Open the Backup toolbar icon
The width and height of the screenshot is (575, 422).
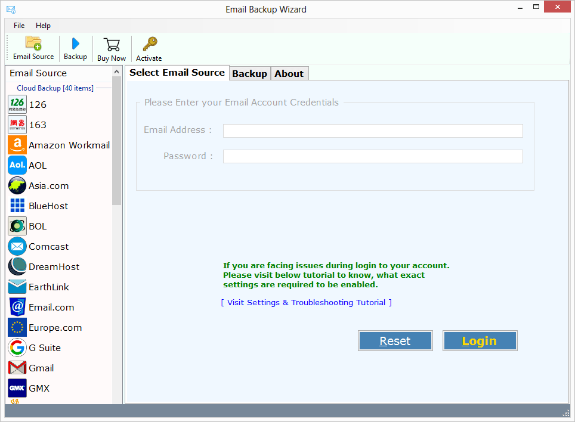(75, 48)
